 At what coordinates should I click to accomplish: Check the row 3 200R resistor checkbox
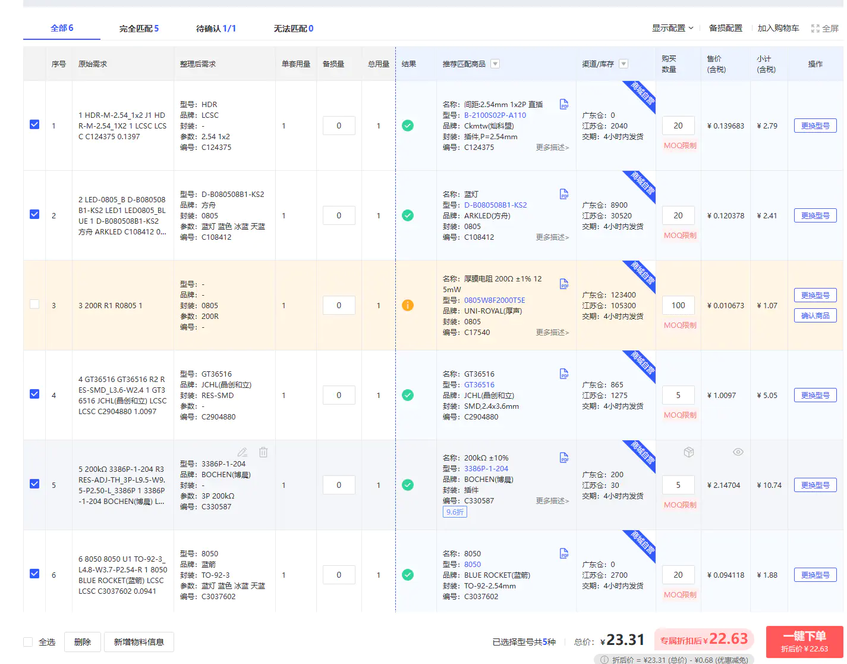tap(34, 305)
